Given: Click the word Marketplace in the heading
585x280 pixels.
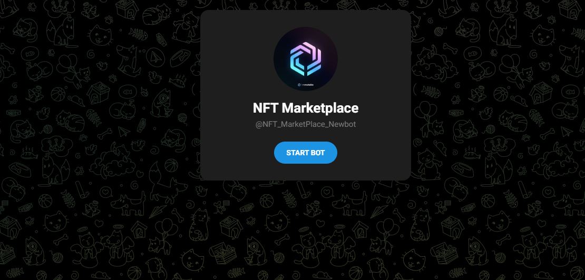Looking at the screenshot, I should [320, 108].
